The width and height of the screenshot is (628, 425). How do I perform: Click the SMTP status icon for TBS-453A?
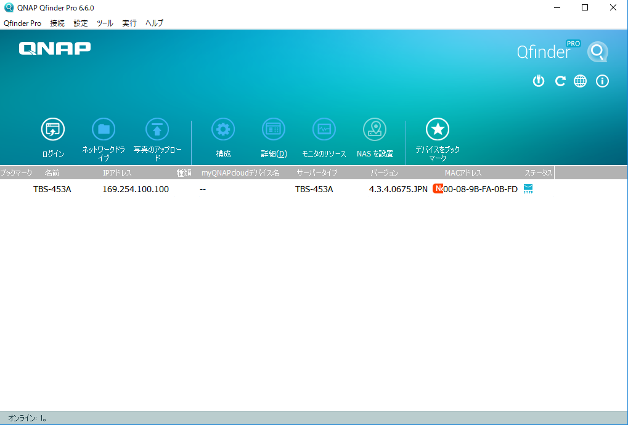click(x=528, y=189)
